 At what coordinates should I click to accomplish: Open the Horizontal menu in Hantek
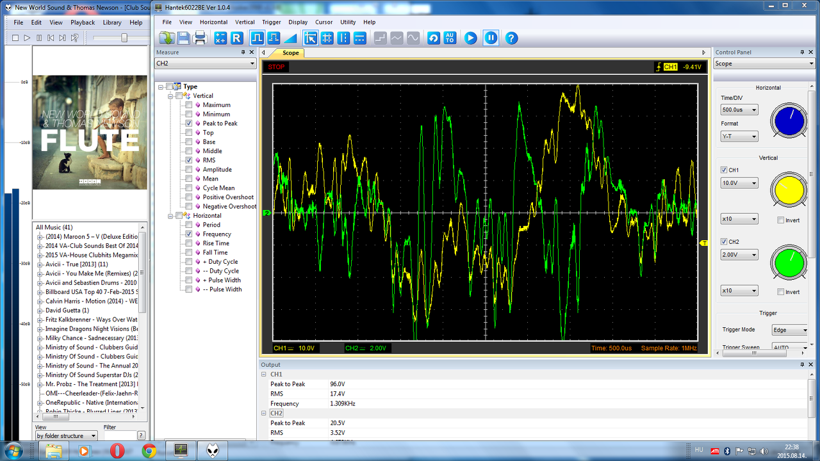(x=213, y=22)
